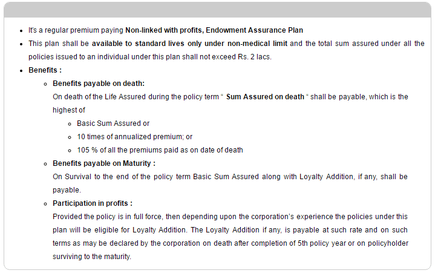Click 'Participation in profits :' heading
Viewport: 438px width, 273px height.
(93, 203)
